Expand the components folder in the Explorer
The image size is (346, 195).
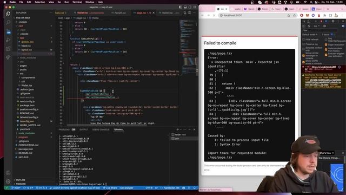tap(28, 77)
